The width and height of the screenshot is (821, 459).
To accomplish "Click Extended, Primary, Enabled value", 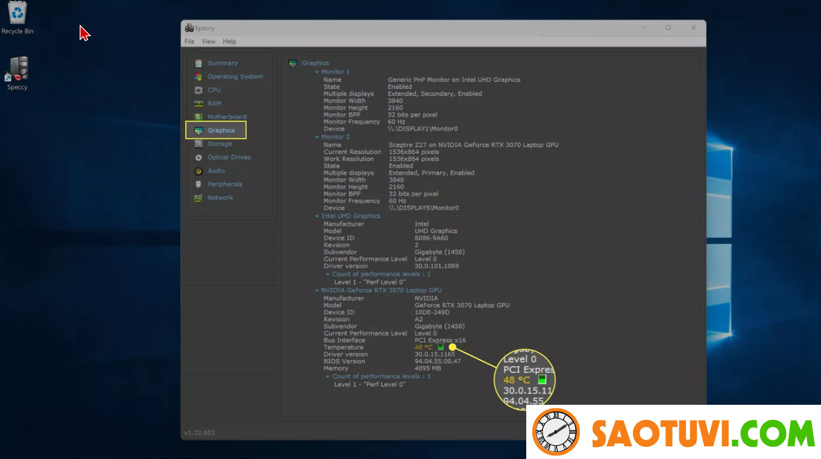I will click(x=432, y=173).
